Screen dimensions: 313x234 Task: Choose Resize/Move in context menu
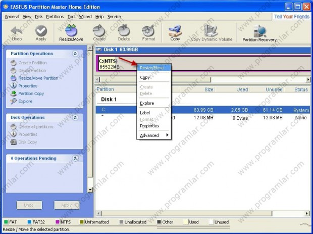154,68
